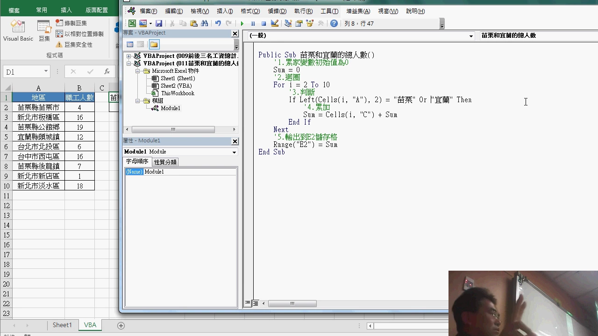Switch to Procedure View icon at code bottom

248,303
